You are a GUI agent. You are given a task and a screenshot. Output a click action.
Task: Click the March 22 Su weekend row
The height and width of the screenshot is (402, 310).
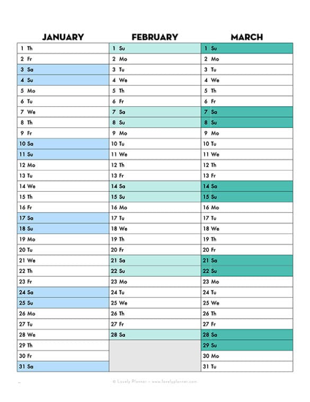point(247,271)
